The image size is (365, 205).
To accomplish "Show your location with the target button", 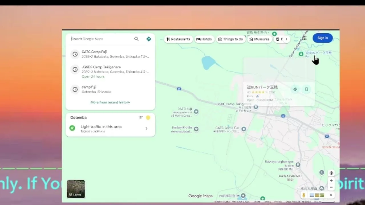I will (331, 173).
